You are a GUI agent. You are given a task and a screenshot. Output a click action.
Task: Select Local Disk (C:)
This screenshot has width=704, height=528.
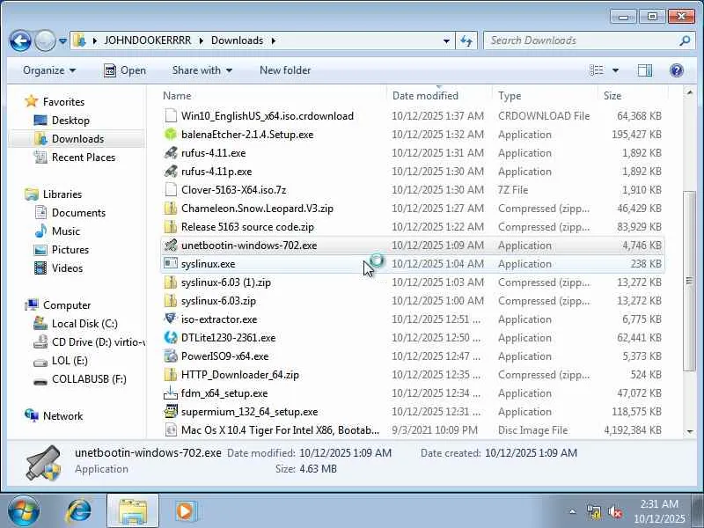[x=84, y=323]
